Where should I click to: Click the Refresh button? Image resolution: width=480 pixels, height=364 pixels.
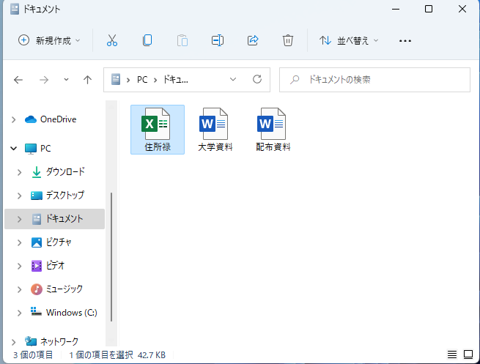click(256, 79)
